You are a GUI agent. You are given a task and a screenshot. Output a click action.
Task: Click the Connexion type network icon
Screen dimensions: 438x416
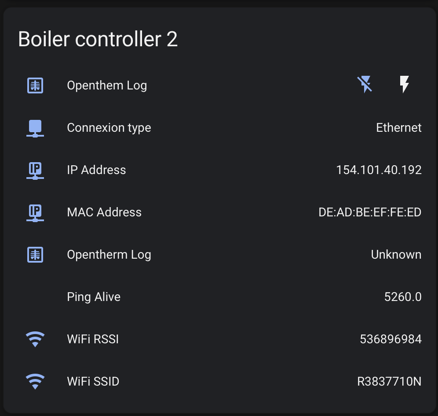pyautogui.click(x=35, y=128)
